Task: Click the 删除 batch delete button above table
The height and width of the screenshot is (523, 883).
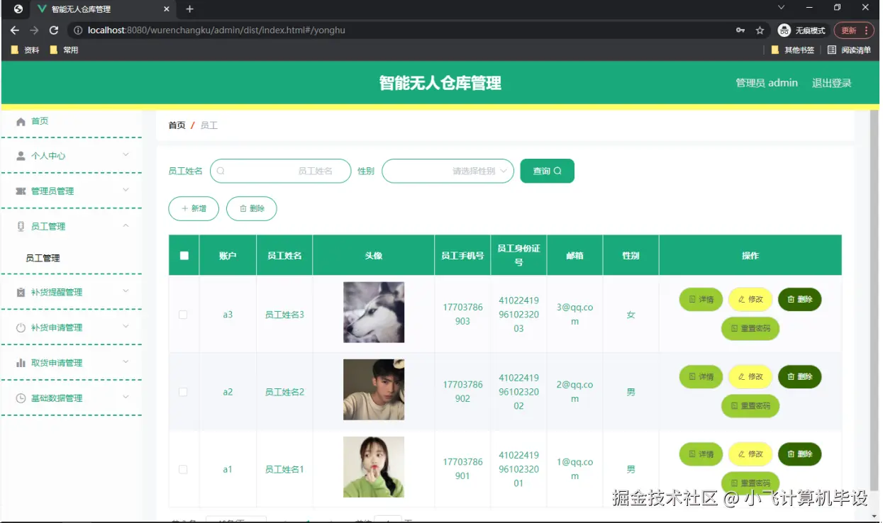Action: click(x=251, y=209)
